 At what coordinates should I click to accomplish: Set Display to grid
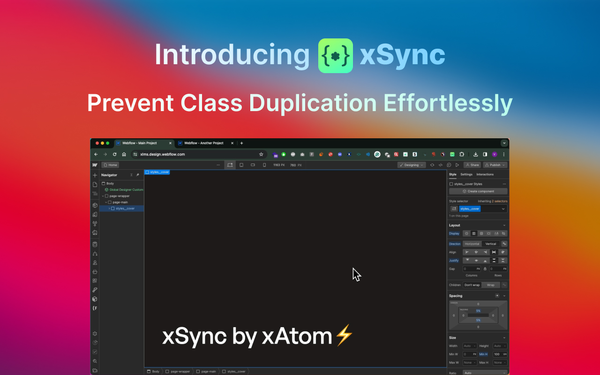tap(481, 233)
